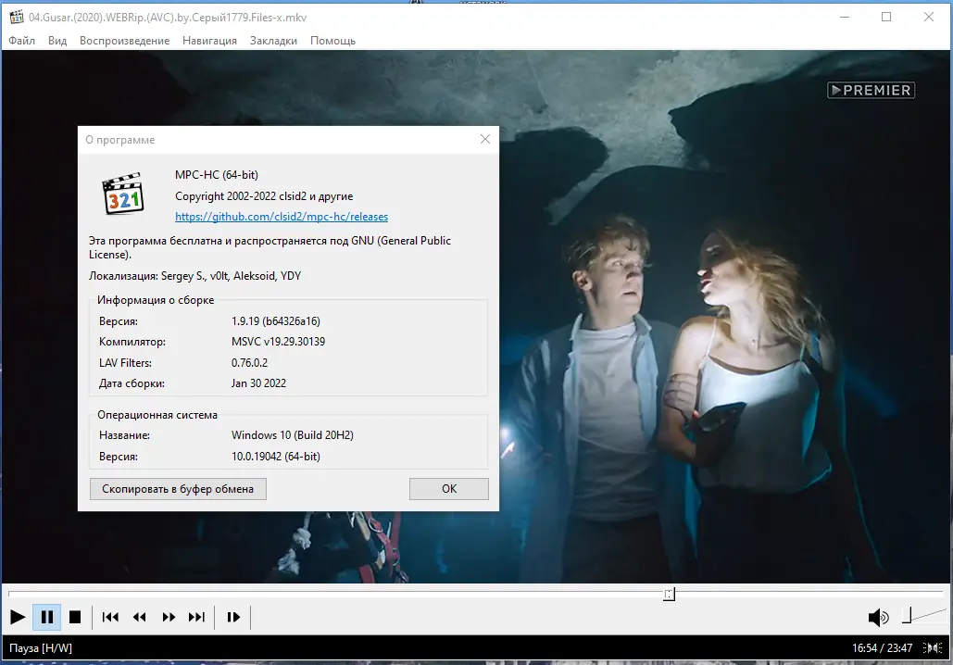Image resolution: width=953 pixels, height=665 pixels.
Task: Stop playback with the Stop button
Action: click(75, 617)
